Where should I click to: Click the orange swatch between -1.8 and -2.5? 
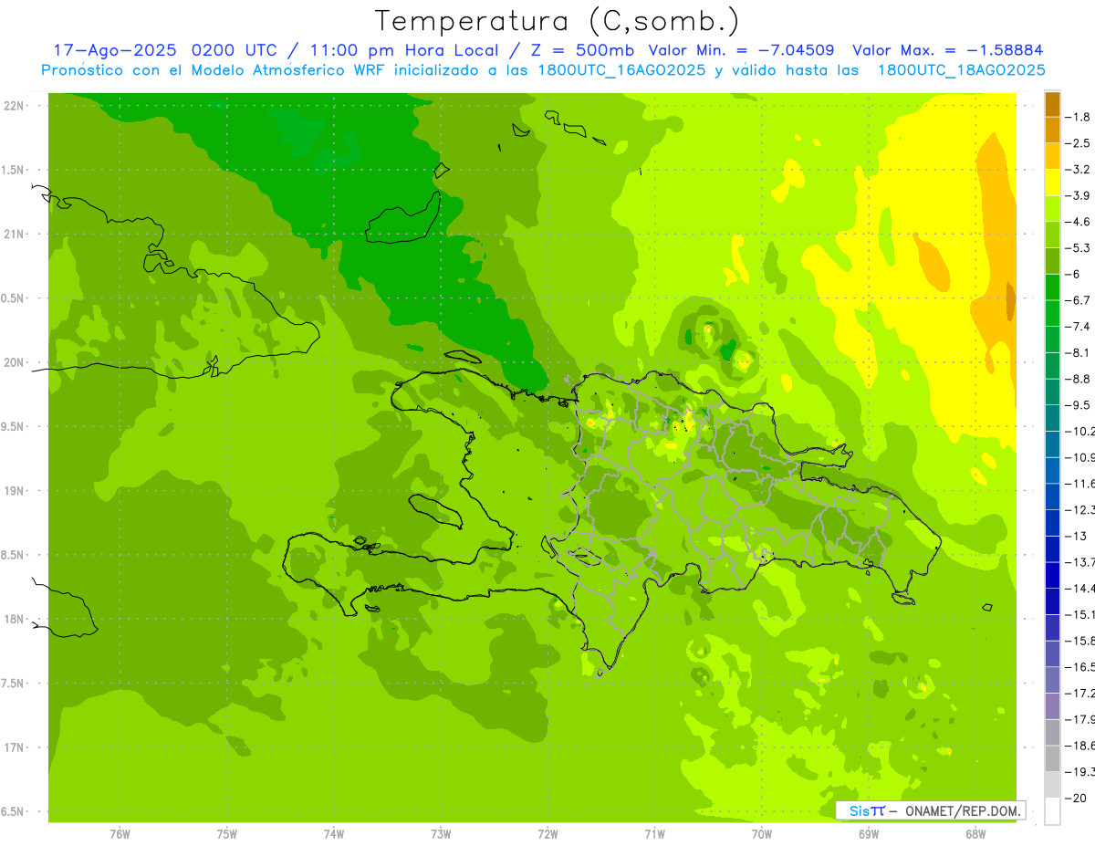1052,130
